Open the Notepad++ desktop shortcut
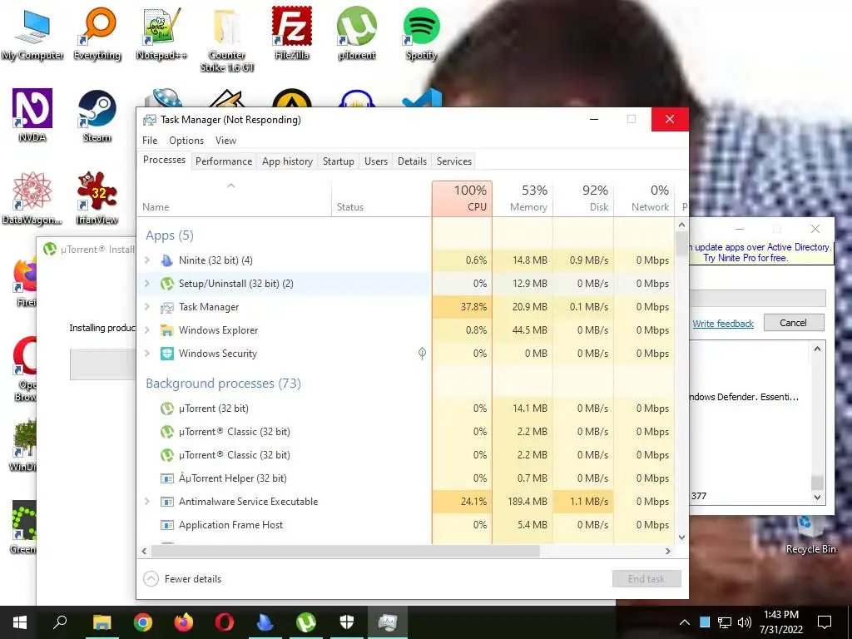Viewport: 852px width, 639px height. pyautogui.click(x=161, y=32)
